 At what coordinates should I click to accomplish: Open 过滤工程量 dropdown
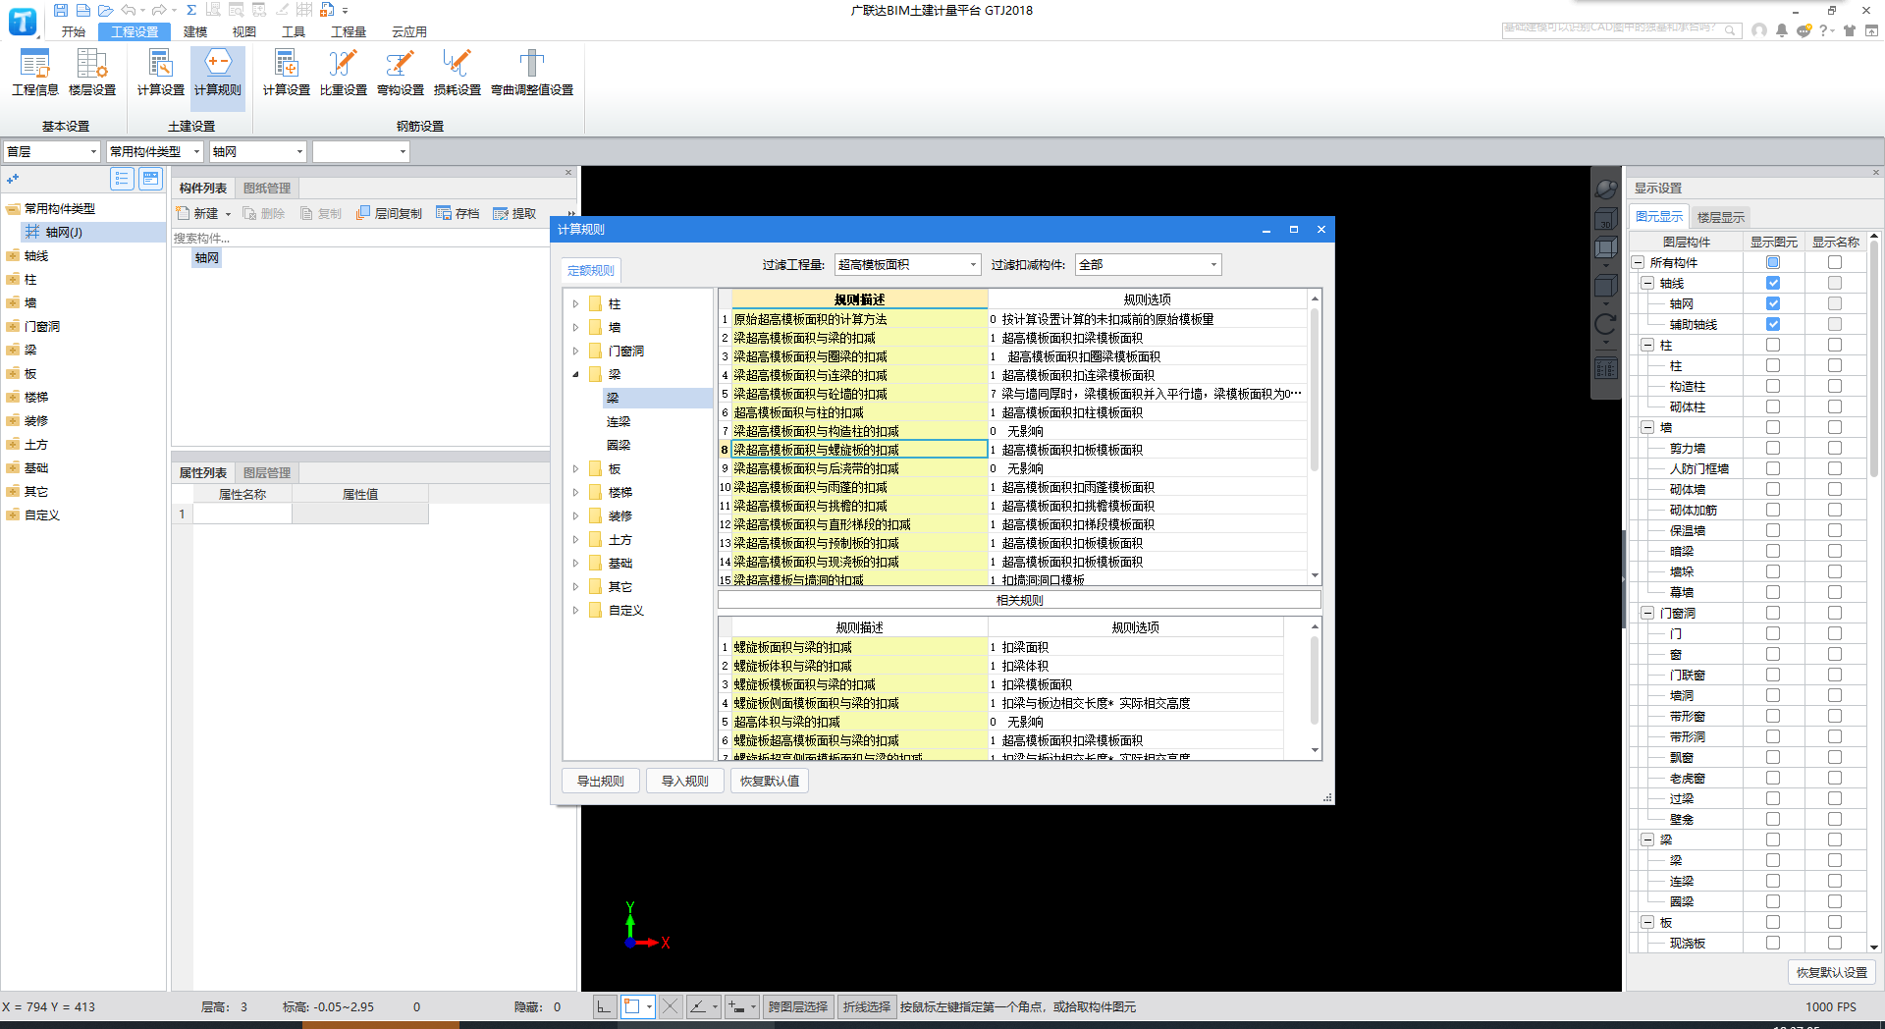pyautogui.click(x=907, y=264)
